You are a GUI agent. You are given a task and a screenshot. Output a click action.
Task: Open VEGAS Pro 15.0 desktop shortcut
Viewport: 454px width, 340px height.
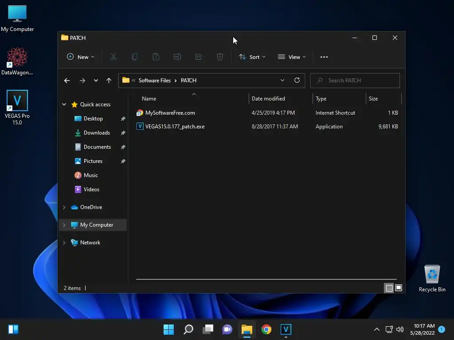pos(17,108)
